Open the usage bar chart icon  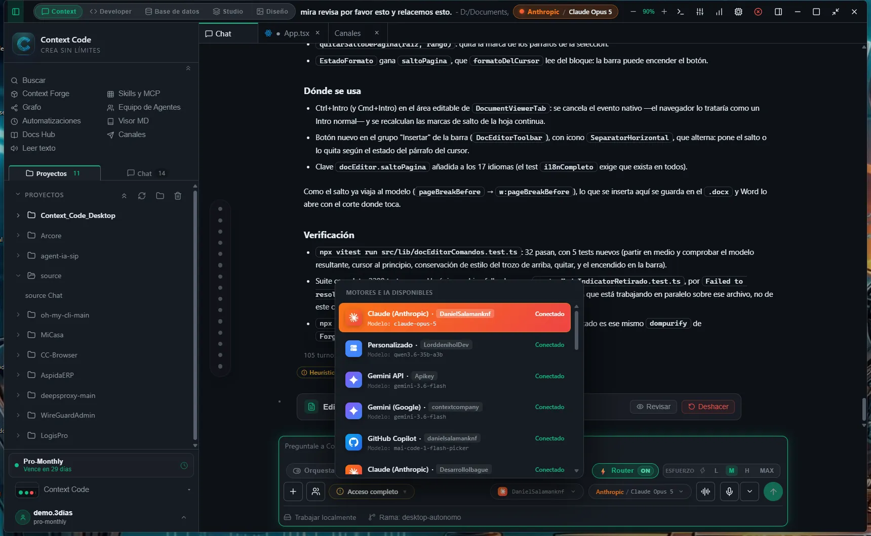click(719, 12)
